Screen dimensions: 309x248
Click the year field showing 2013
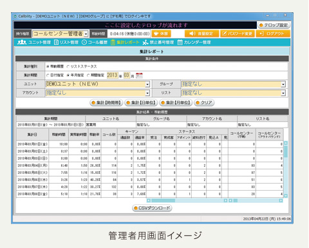coord(113,75)
